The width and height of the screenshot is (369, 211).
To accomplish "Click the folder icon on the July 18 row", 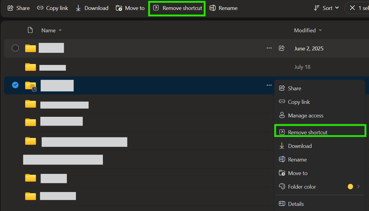I will tap(31, 67).
